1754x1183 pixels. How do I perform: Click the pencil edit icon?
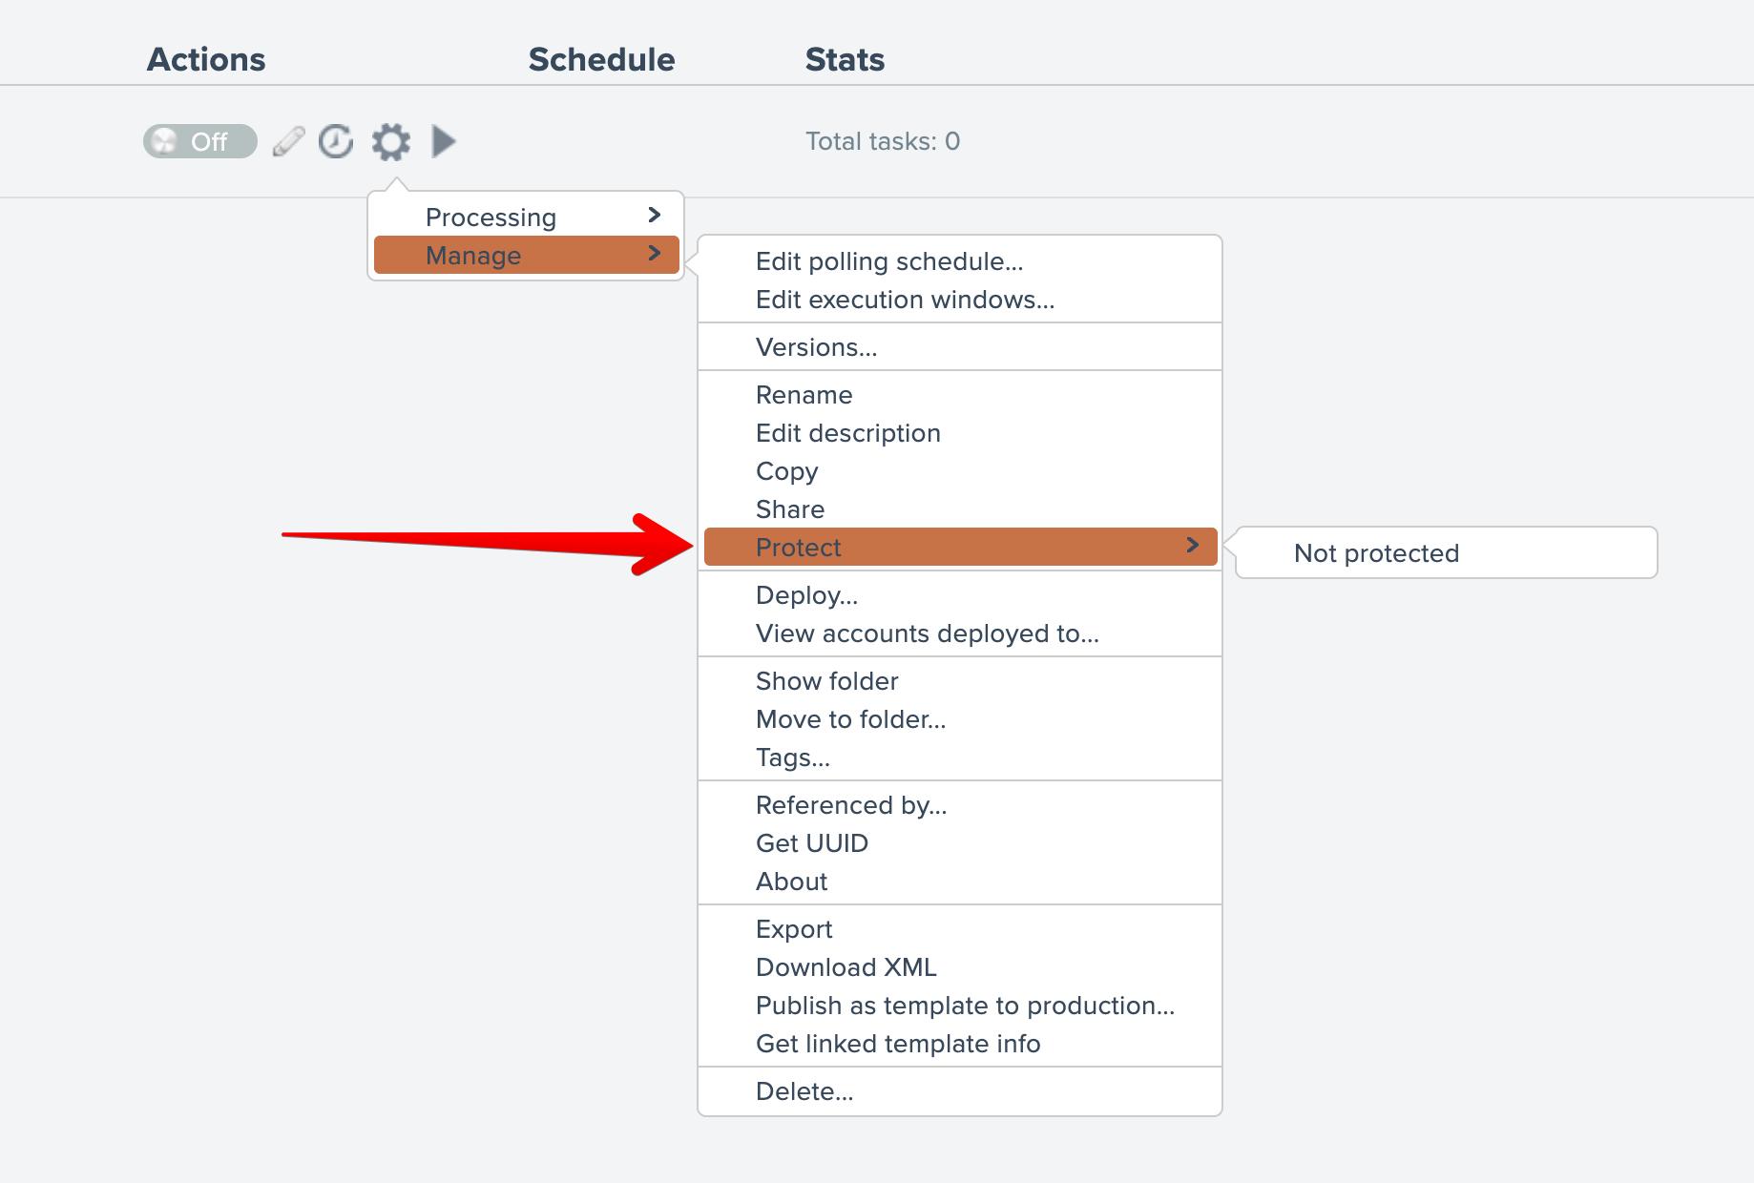click(288, 141)
